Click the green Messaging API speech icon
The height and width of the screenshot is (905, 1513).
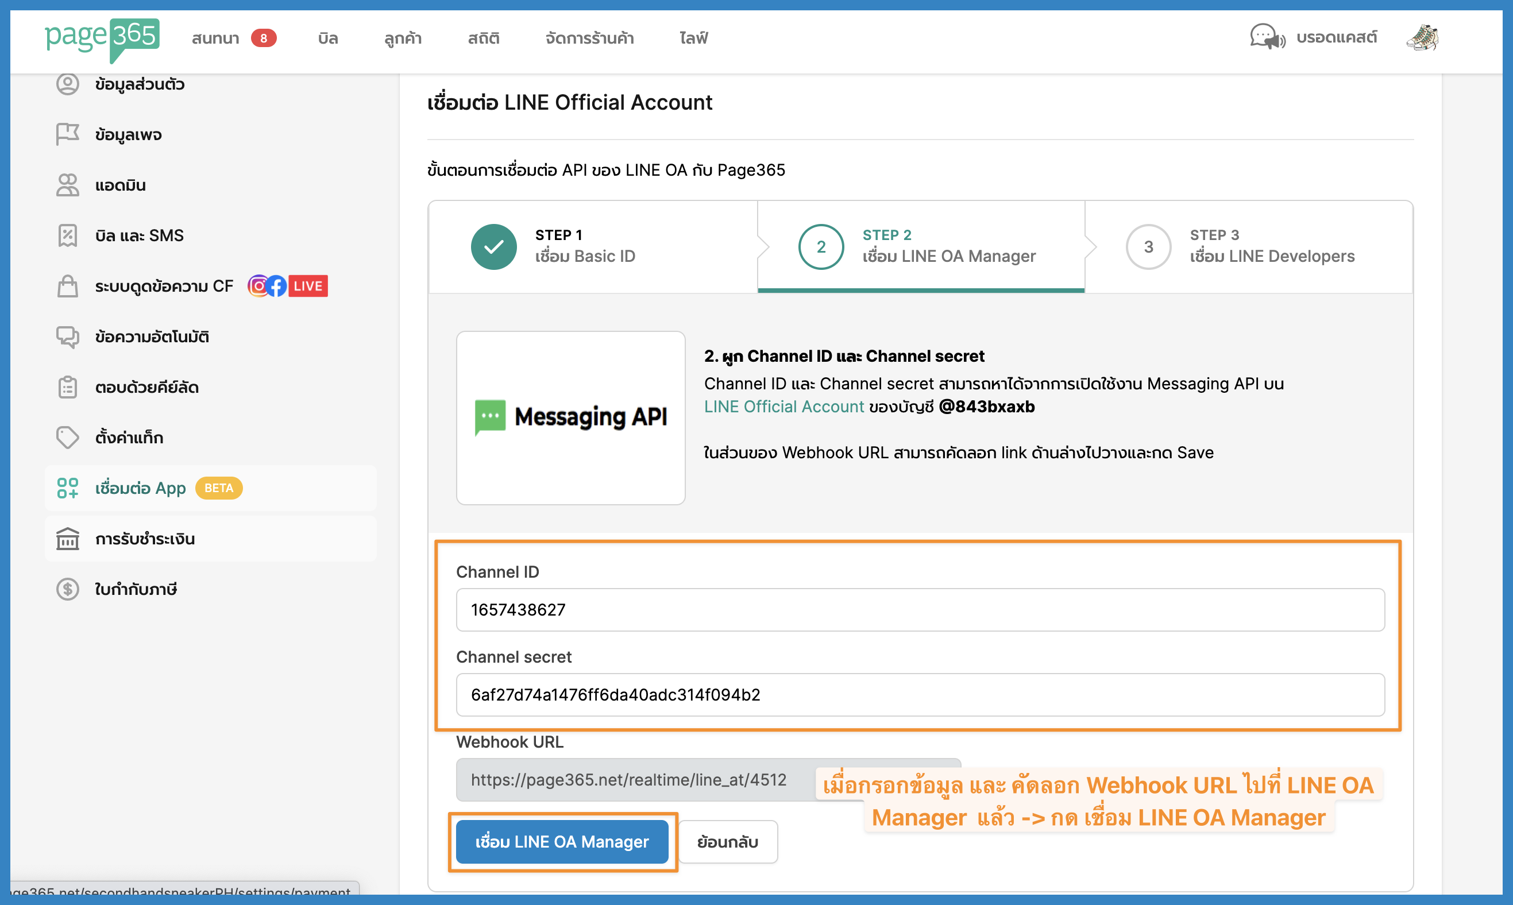[491, 417]
